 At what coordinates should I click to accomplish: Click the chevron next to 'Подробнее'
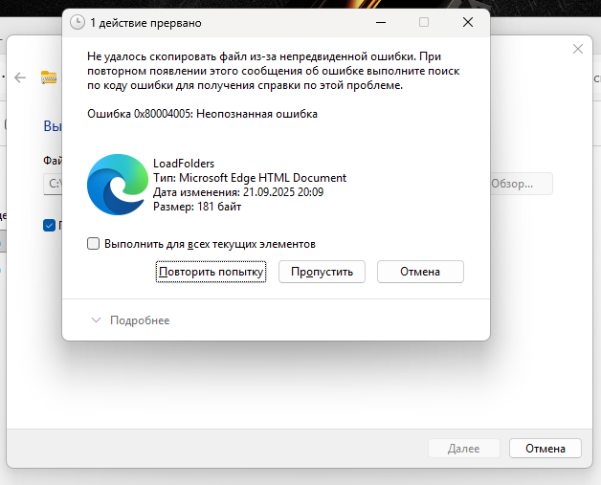(x=96, y=320)
